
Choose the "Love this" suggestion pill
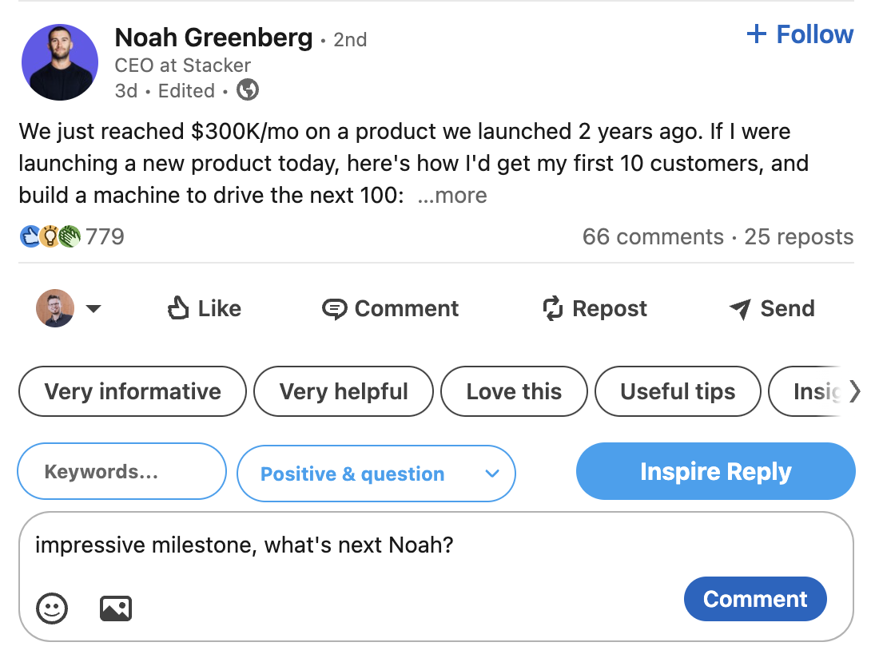tap(514, 391)
